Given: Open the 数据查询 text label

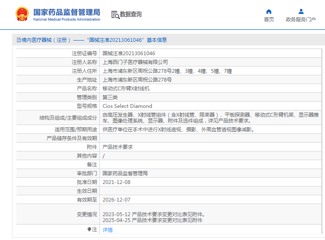Looking at the screenshot, I should (x=131, y=15).
